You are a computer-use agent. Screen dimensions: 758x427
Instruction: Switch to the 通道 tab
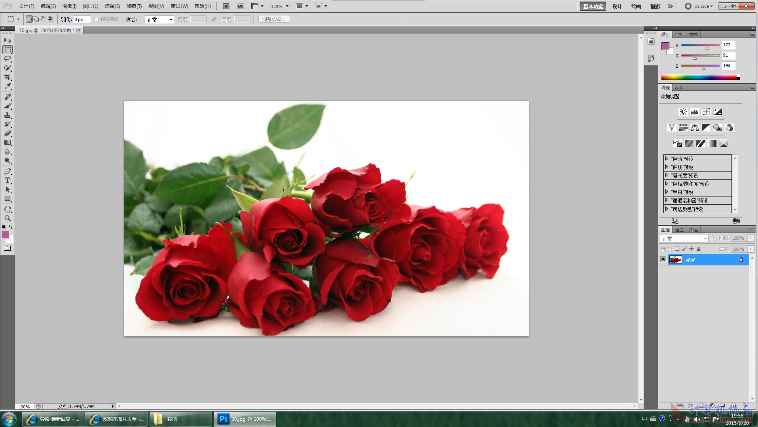coord(679,230)
